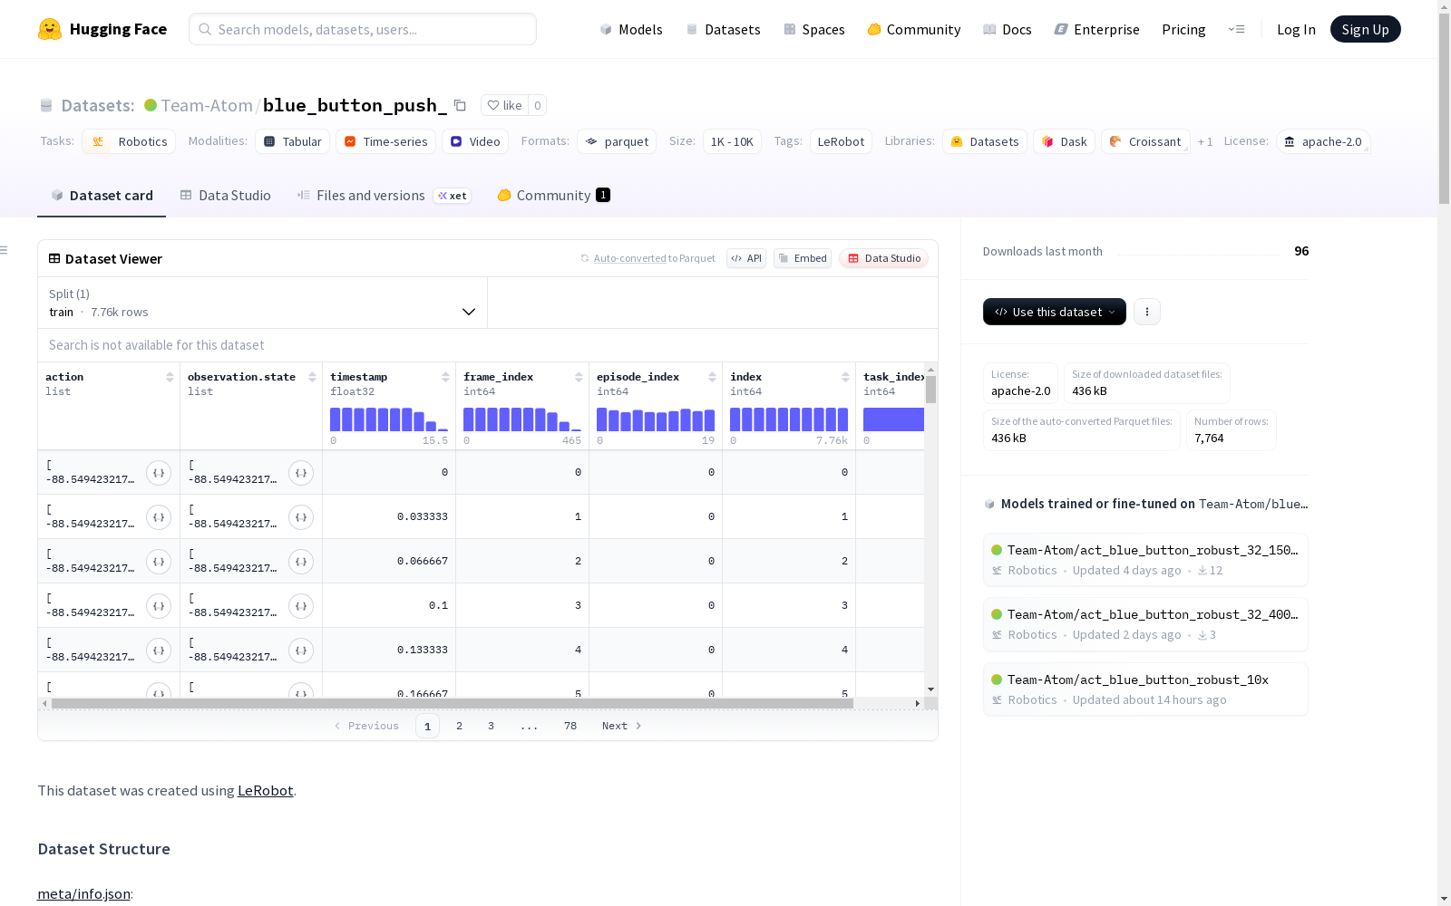Image resolution: width=1451 pixels, height=906 pixels.
Task: Click the Croissant library tag
Action: [1145, 141]
